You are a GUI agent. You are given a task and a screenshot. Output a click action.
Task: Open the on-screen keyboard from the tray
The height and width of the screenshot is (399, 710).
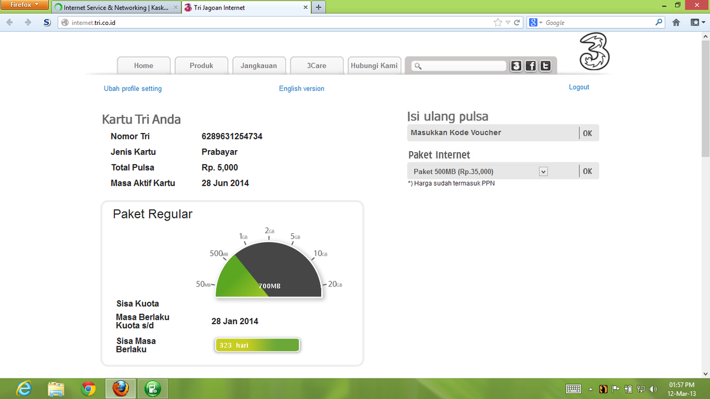[x=574, y=389]
